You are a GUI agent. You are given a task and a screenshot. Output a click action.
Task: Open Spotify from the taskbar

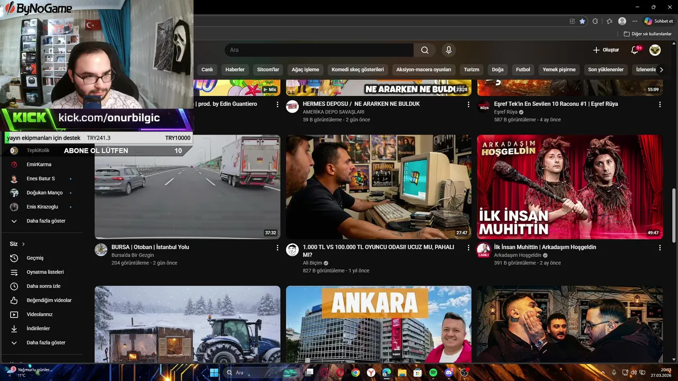point(433,373)
